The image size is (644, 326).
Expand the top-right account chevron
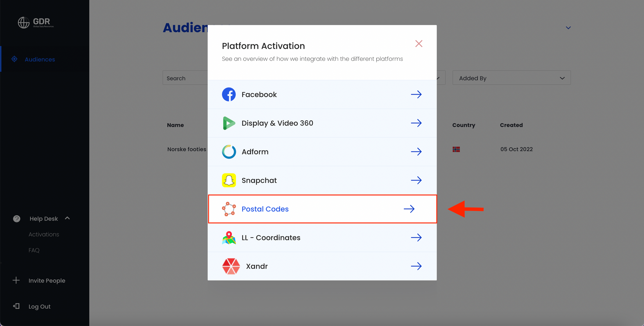click(568, 28)
